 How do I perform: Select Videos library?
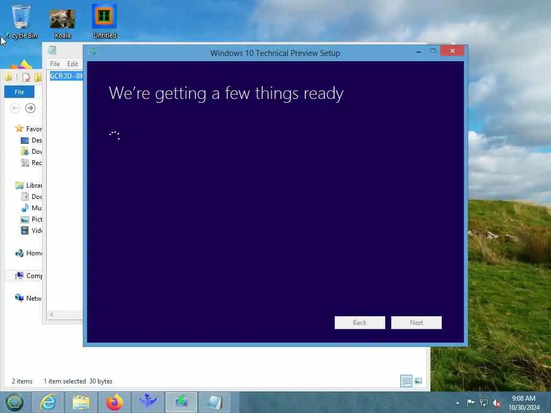(31, 230)
